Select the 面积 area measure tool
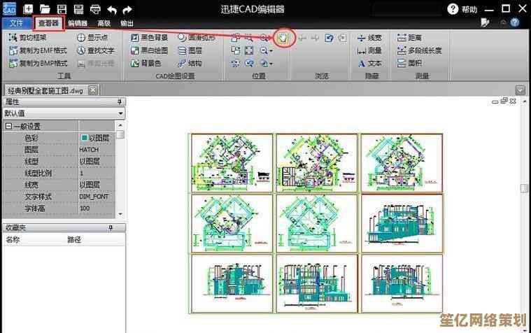This screenshot has width=531, height=333. click(409, 63)
